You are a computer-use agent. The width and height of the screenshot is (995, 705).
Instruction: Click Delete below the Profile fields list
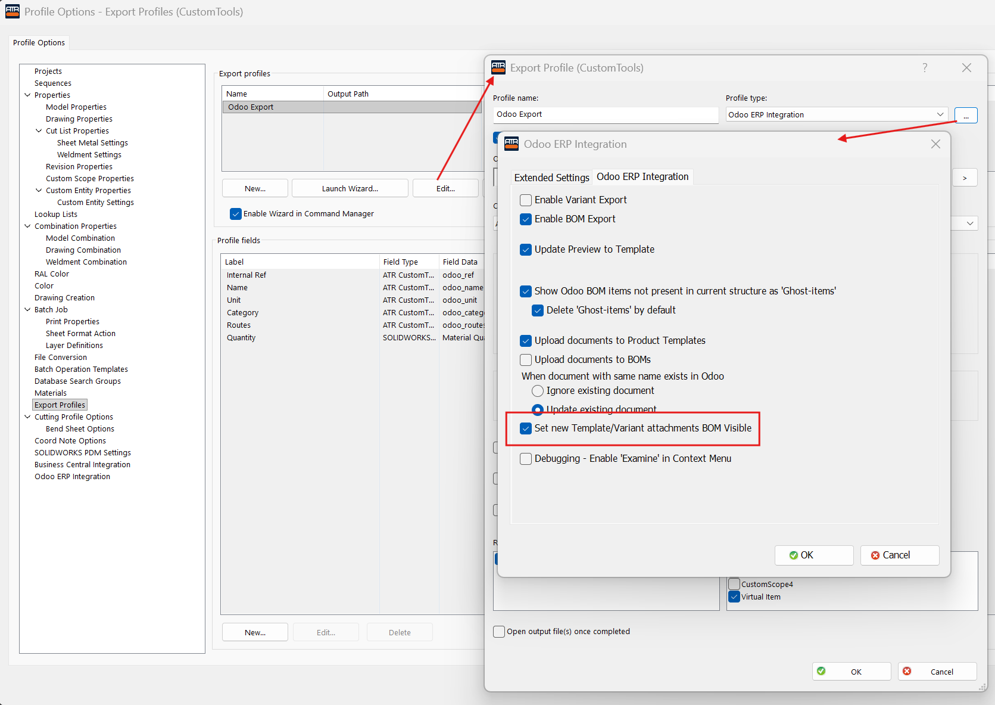click(x=400, y=632)
